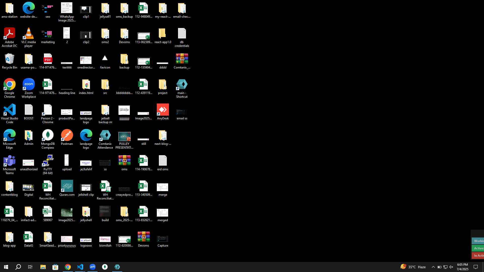This screenshot has height=272, width=484.
Task: Select the Microsoft Teams desktop shortcut
Action: 9,165
